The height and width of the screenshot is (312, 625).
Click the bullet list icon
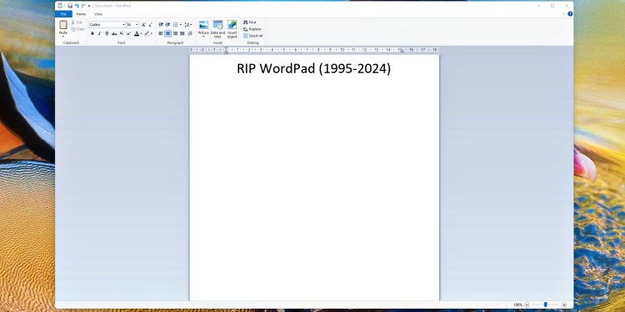pyautogui.click(x=175, y=25)
